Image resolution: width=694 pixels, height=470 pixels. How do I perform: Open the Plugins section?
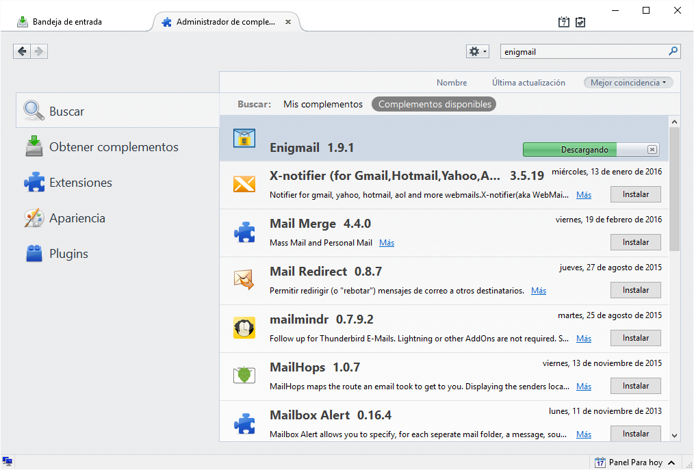tap(68, 254)
